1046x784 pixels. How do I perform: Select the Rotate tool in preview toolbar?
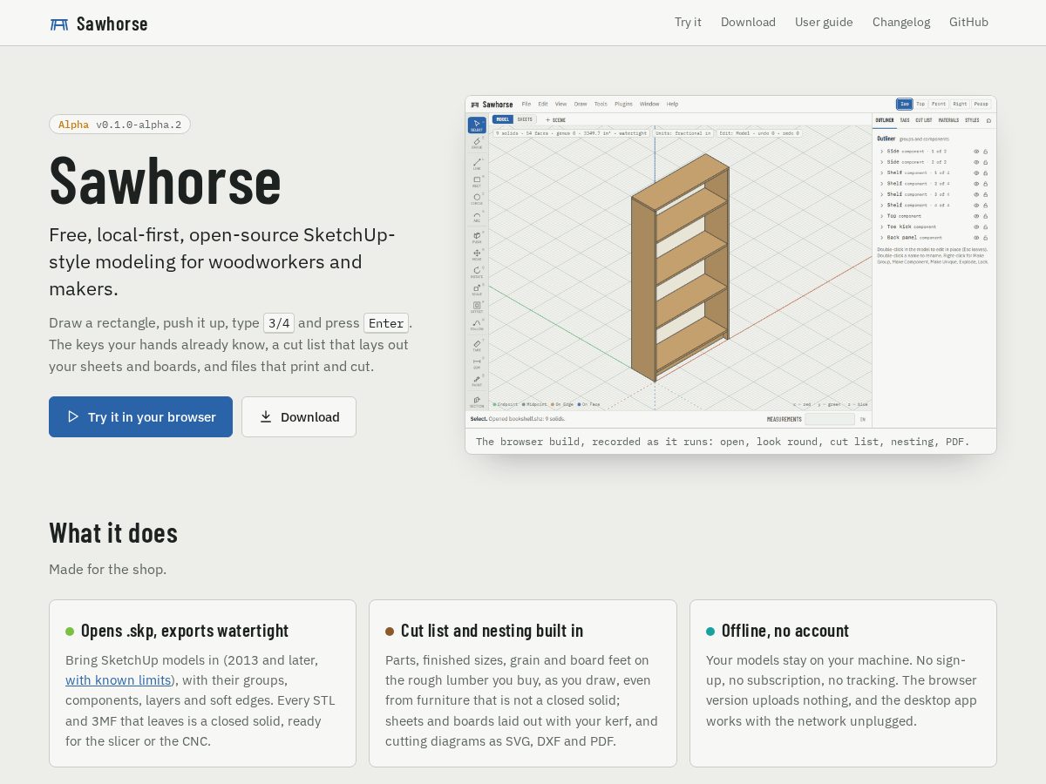[x=477, y=272]
